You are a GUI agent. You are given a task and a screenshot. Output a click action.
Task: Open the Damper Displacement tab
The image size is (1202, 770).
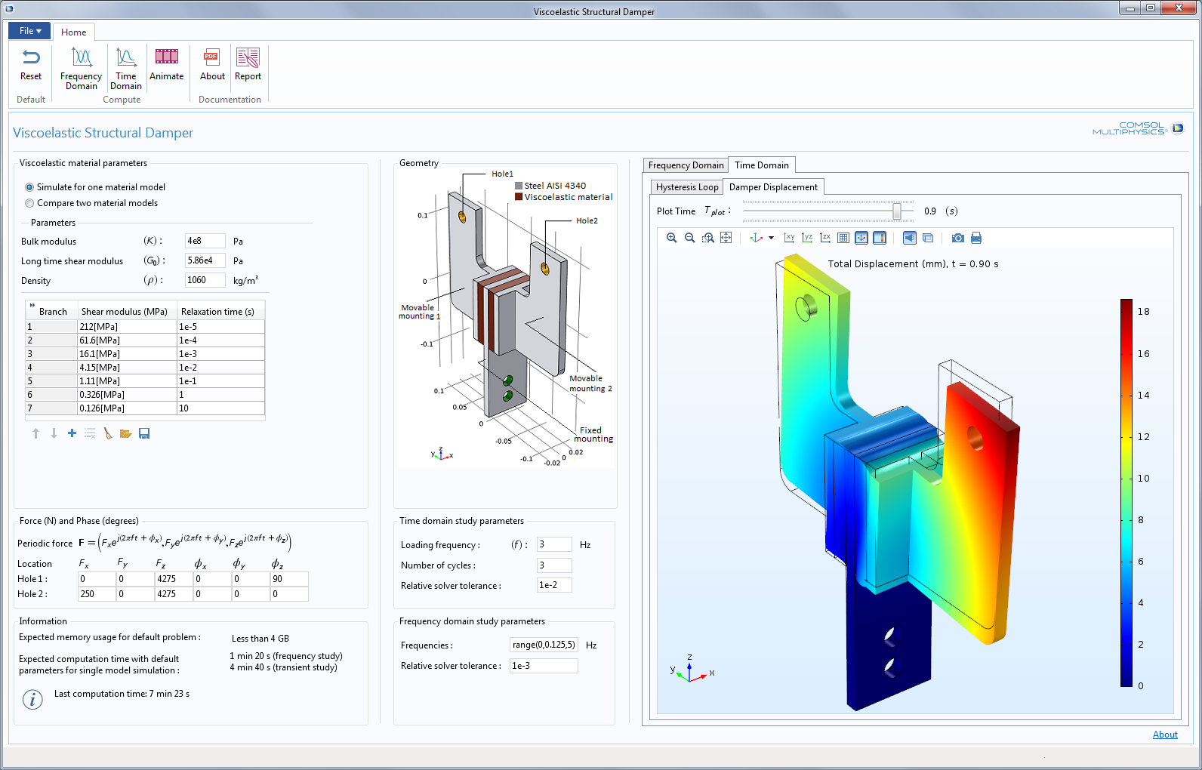pos(773,187)
